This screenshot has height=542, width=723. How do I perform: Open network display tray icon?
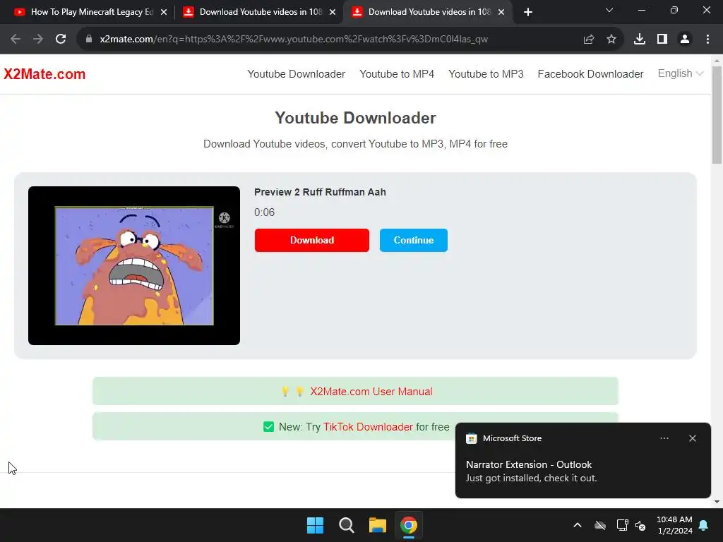[623, 525]
